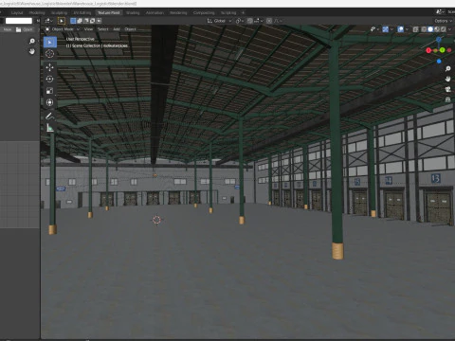The width and height of the screenshot is (455, 341).
Task: Toggle viewport gizmos display
Action: (x=386, y=29)
